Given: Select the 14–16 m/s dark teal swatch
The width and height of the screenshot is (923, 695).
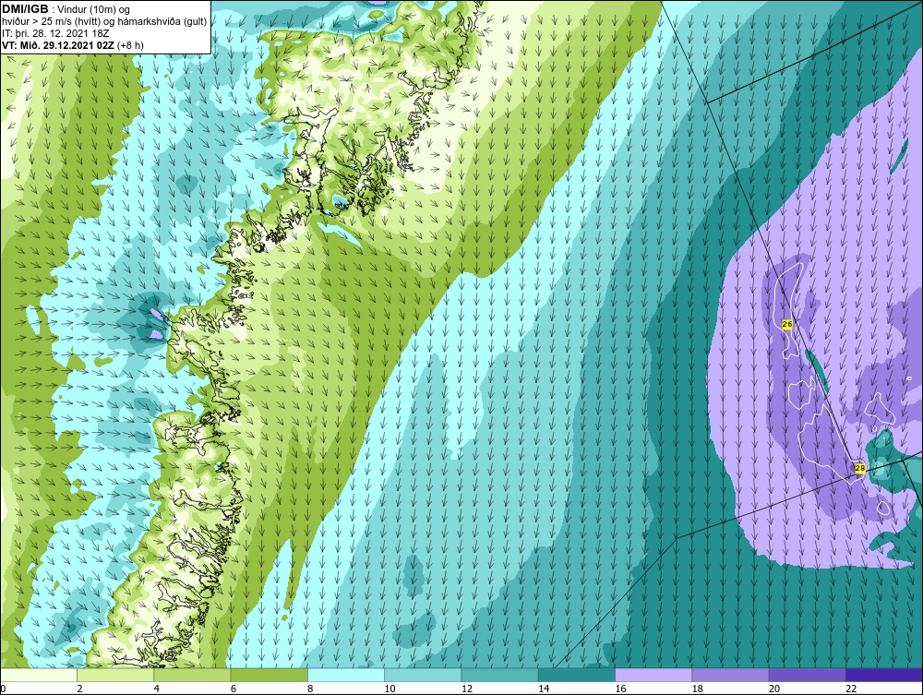Looking at the screenshot, I should [577, 675].
